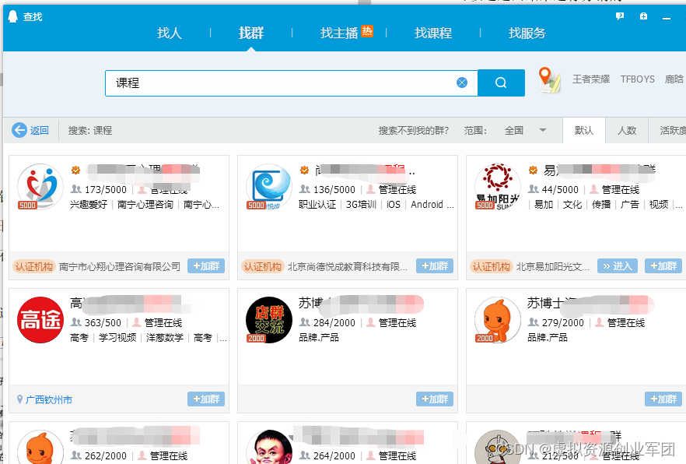
Task: Open the blue swirl avatar of 136/5000 group
Action: tap(269, 187)
